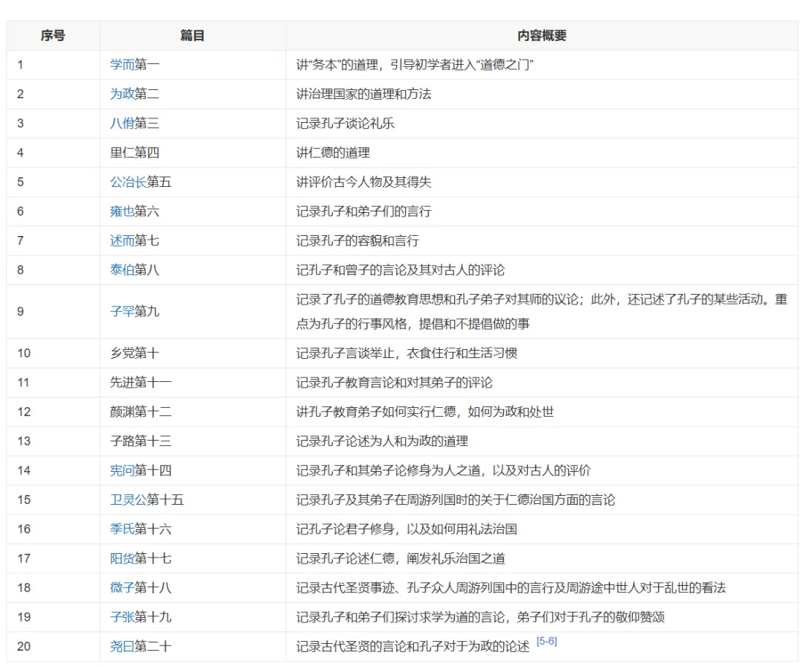Open the 微子 chapter link
The width and height of the screenshot is (804, 667).
point(122,587)
